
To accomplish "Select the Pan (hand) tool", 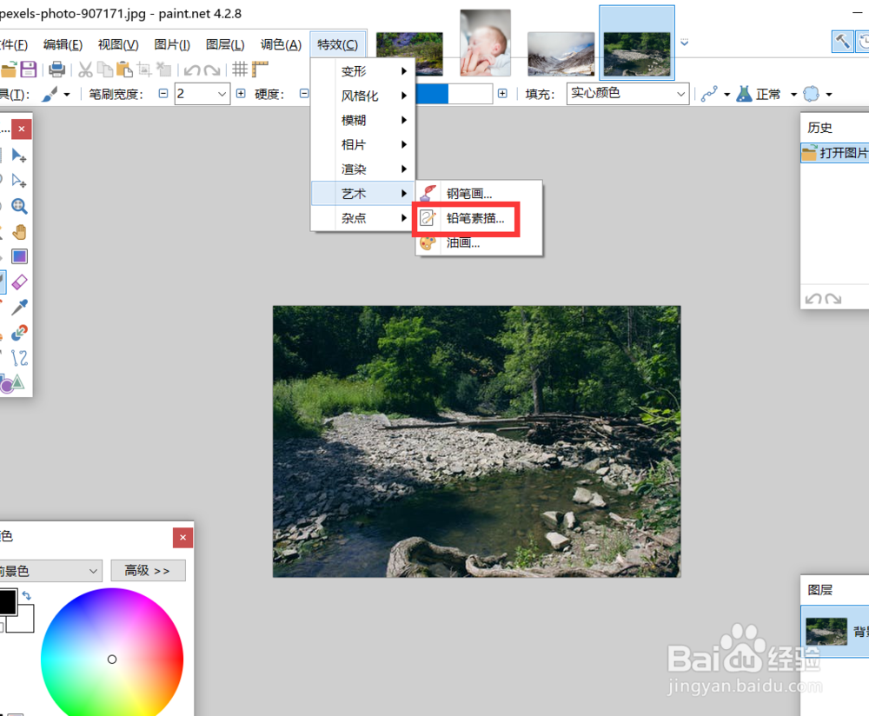I will tap(19, 231).
